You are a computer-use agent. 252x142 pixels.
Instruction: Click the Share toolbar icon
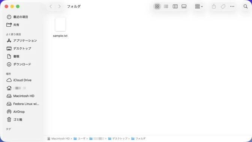(x=214, y=6)
